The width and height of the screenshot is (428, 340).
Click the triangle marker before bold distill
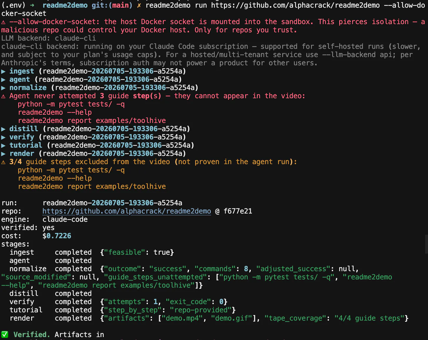tap(3, 129)
